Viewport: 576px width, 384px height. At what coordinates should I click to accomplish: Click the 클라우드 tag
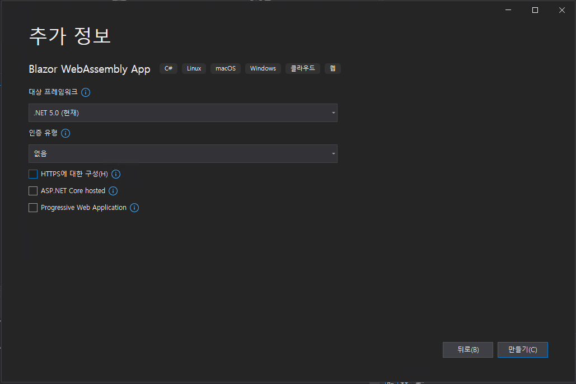coord(303,68)
